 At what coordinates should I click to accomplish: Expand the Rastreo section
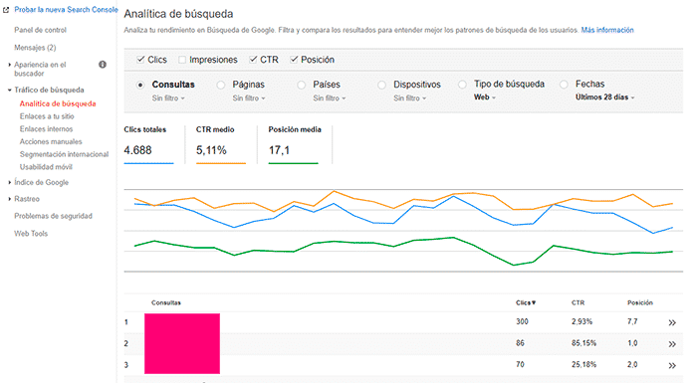point(10,199)
